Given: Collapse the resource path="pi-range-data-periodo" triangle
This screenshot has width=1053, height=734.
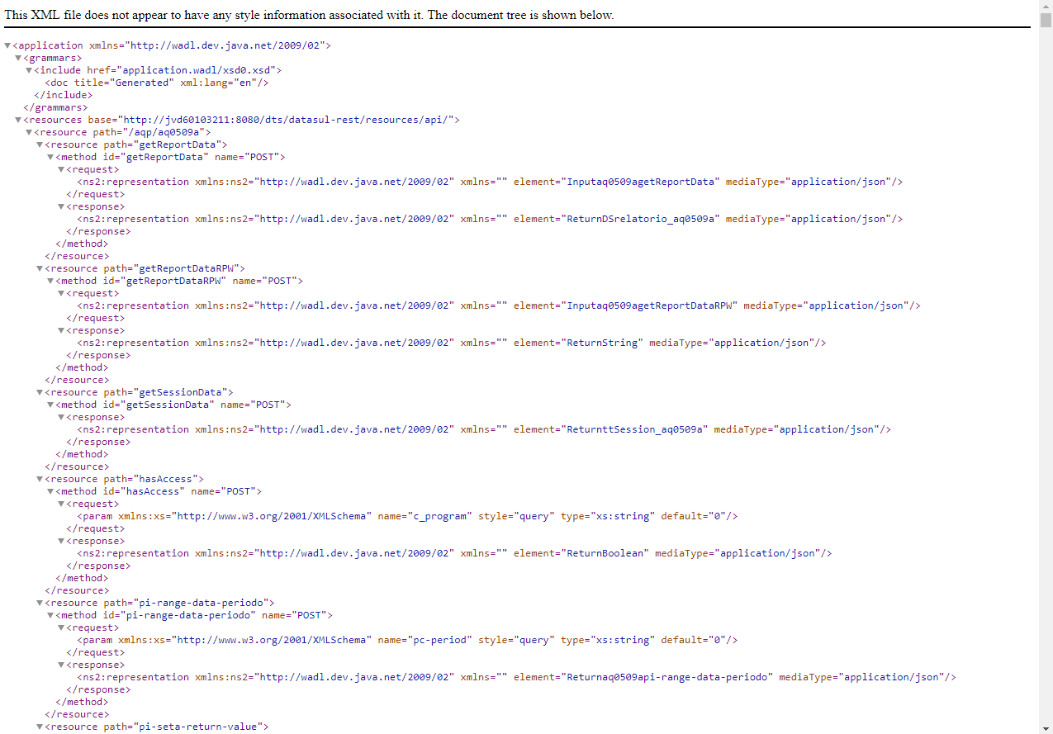Looking at the screenshot, I should coord(40,604).
